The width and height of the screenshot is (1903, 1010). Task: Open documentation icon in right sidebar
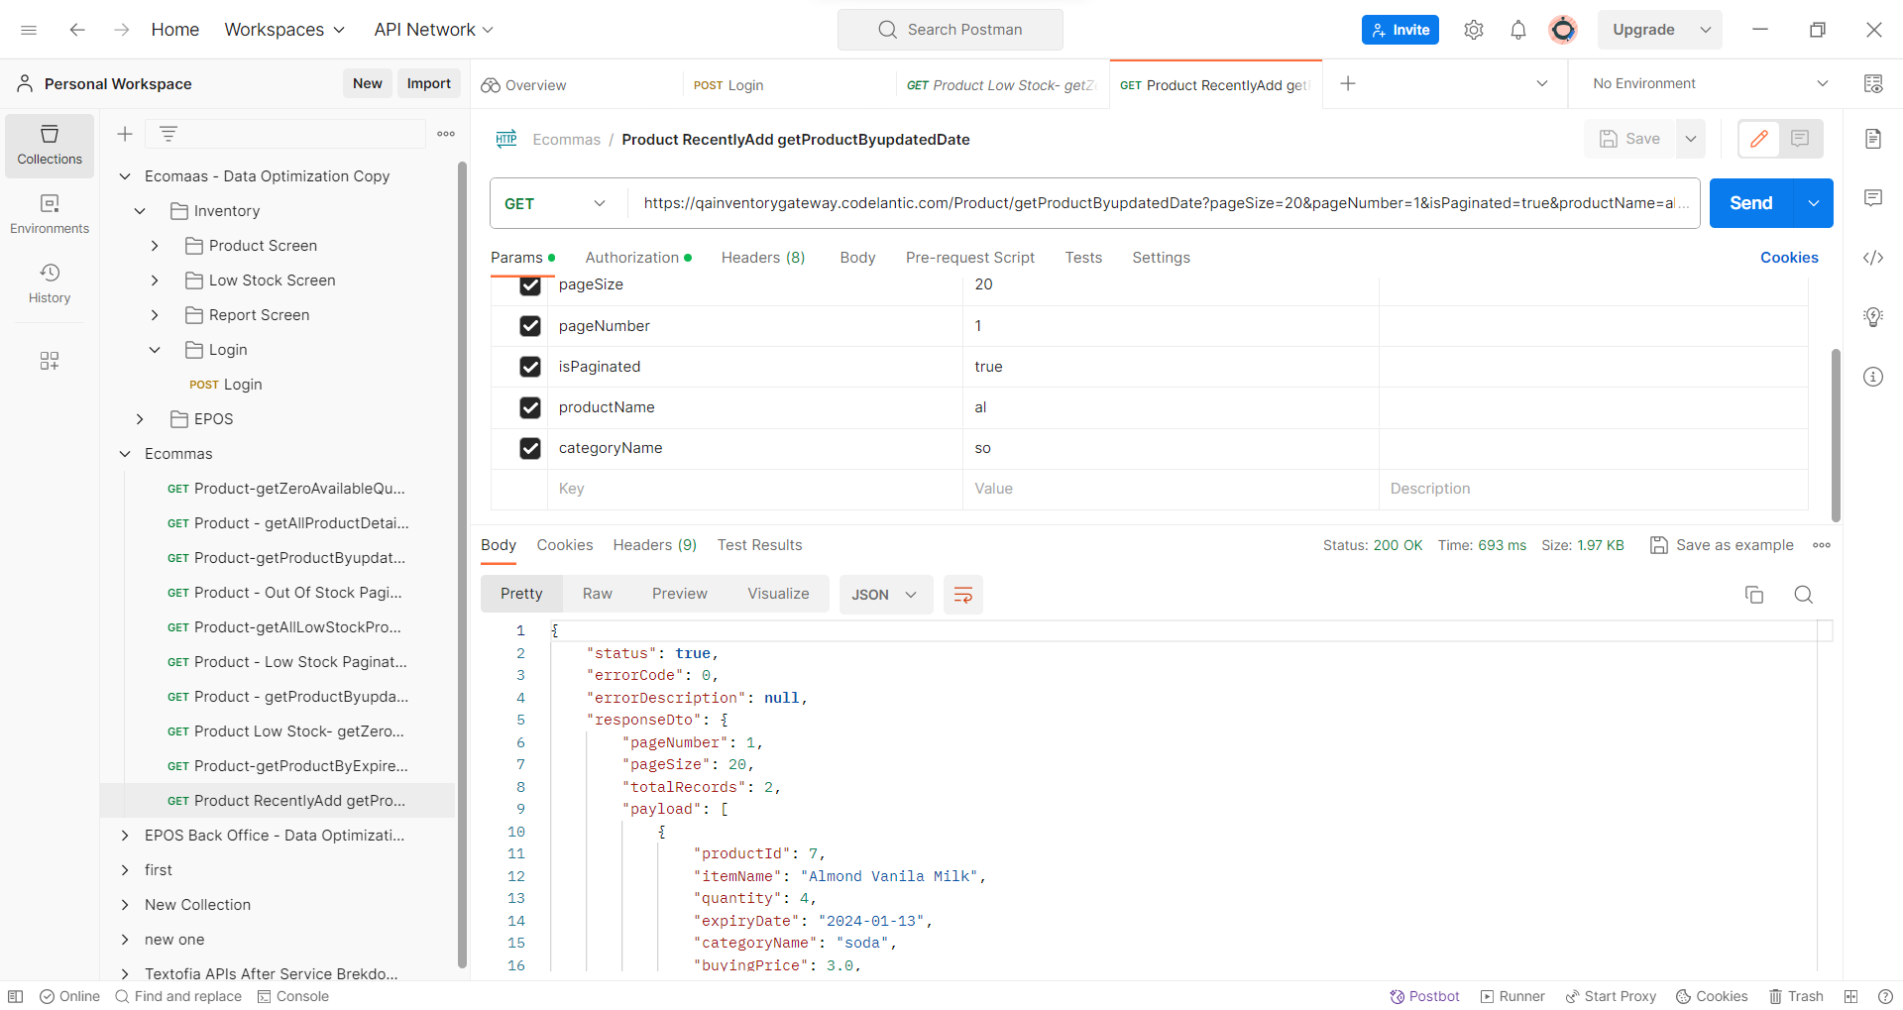pyautogui.click(x=1873, y=139)
